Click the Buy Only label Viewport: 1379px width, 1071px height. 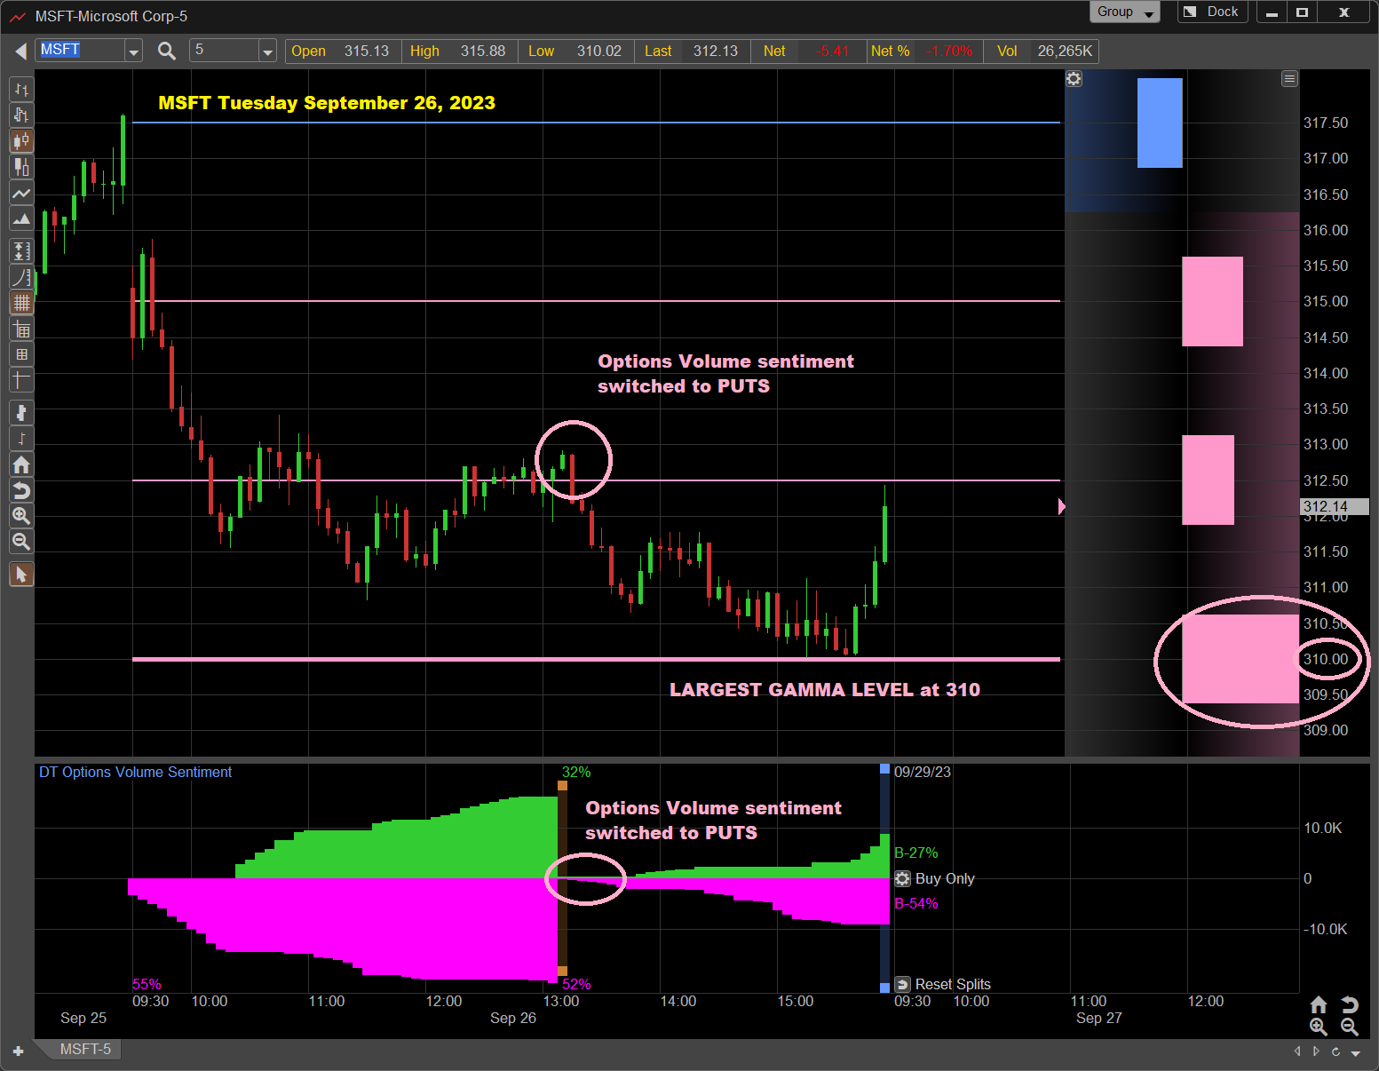coord(945,878)
